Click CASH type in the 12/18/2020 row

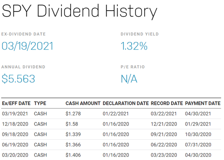click(x=41, y=124)
